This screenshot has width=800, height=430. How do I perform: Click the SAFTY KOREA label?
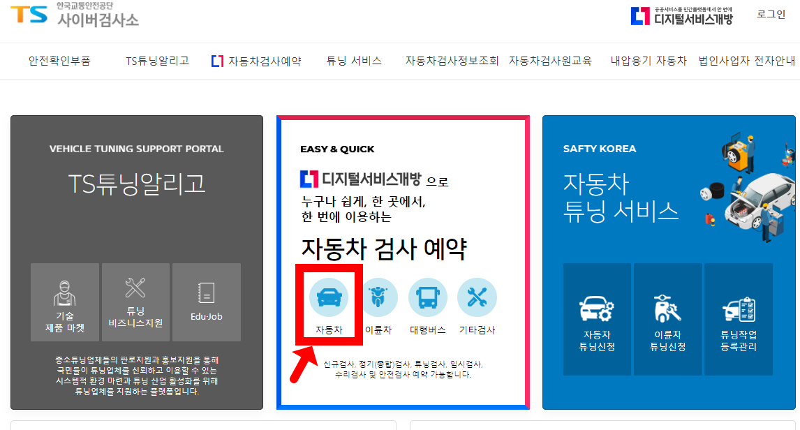pyautogui.click(x=600, y=149)
